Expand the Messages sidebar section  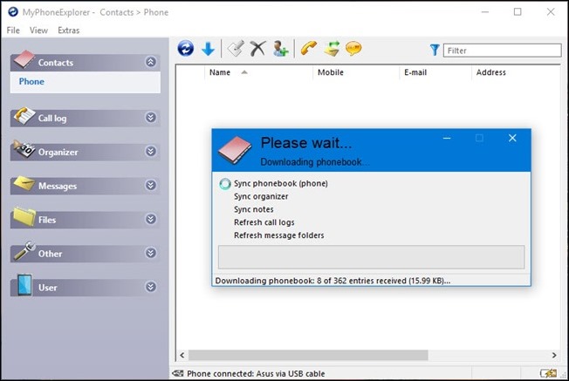coord(151,185)
